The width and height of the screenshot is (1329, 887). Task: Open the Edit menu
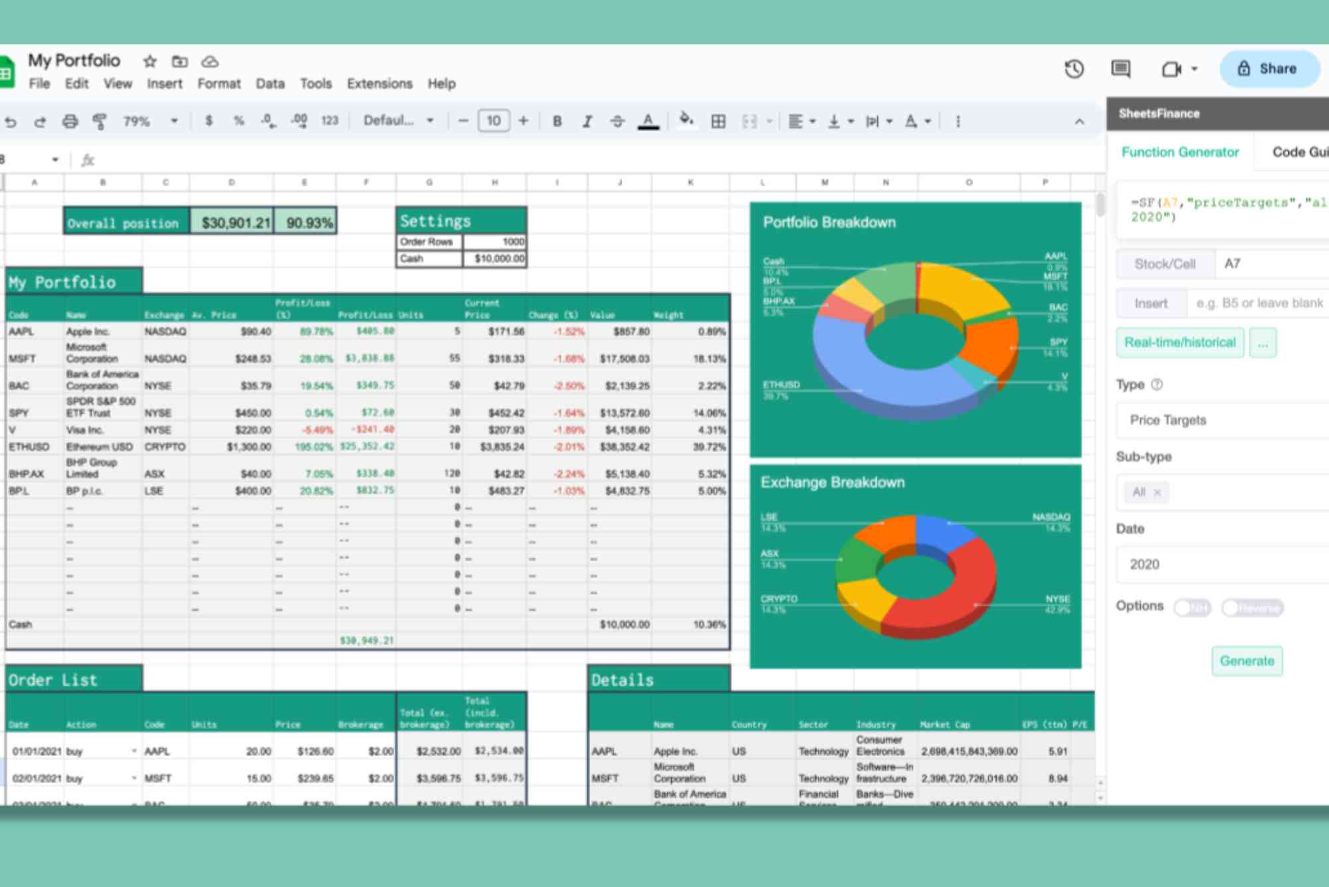[76, 84]
